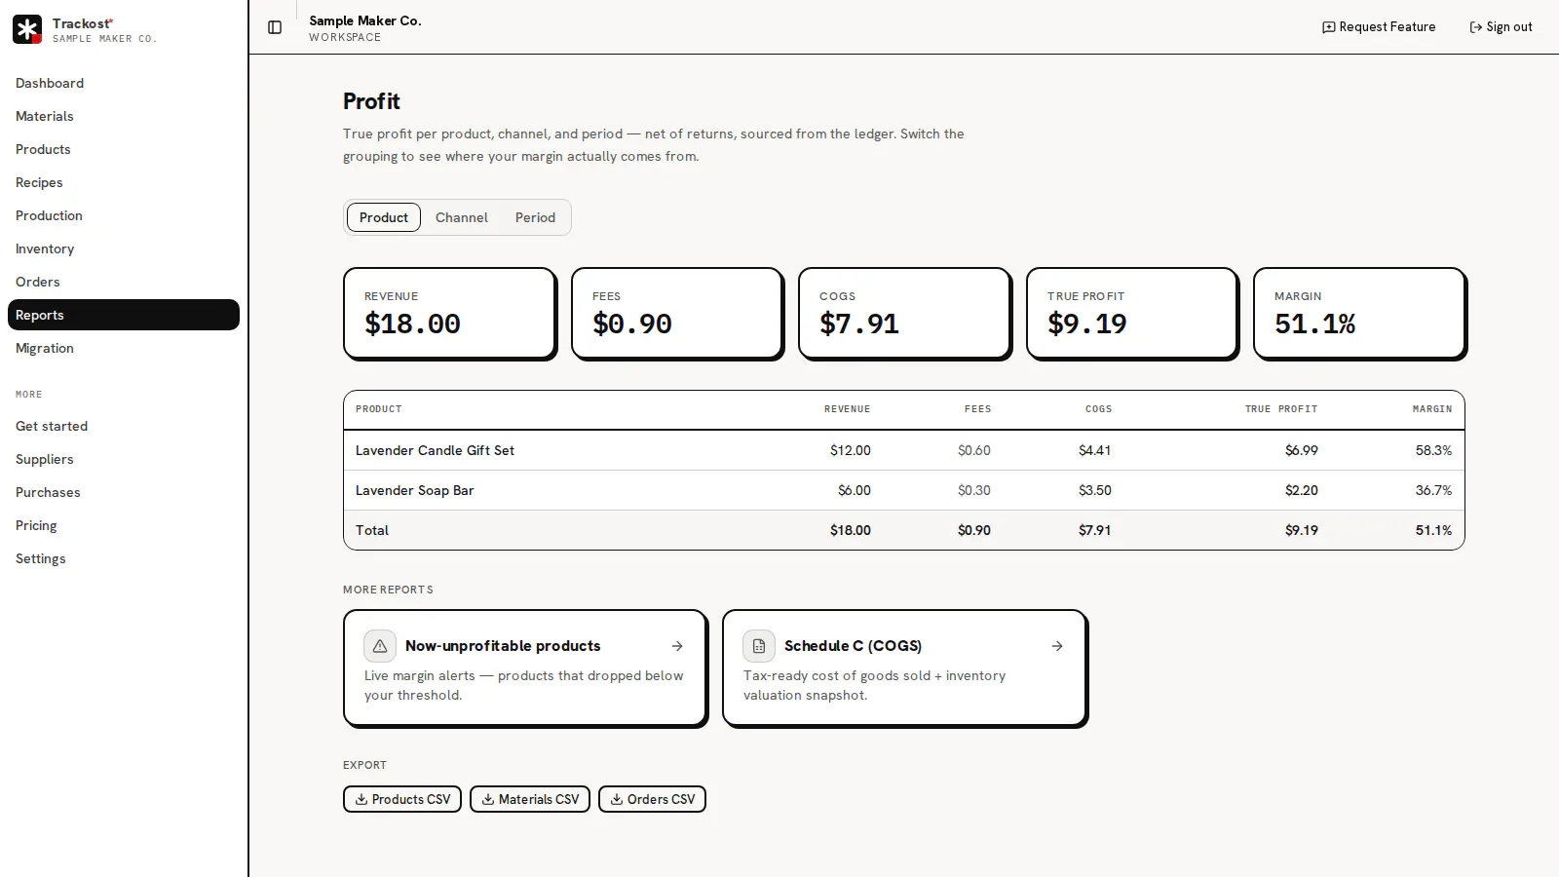This screenshot has width=1559, height=877.
Task: Click download icon on Materials CSV
Action: (488, 799)
